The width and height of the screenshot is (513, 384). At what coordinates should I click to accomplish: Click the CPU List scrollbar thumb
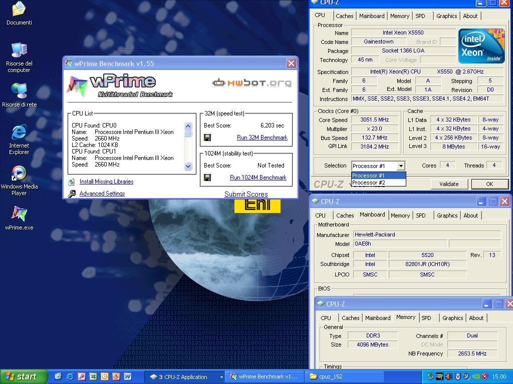[x=188, y=133]
